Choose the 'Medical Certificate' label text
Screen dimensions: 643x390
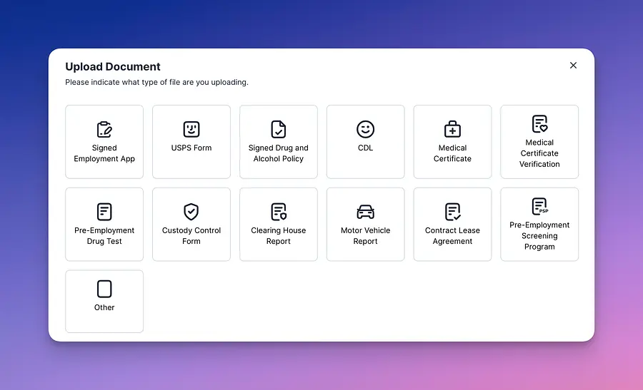click(452, 153)
